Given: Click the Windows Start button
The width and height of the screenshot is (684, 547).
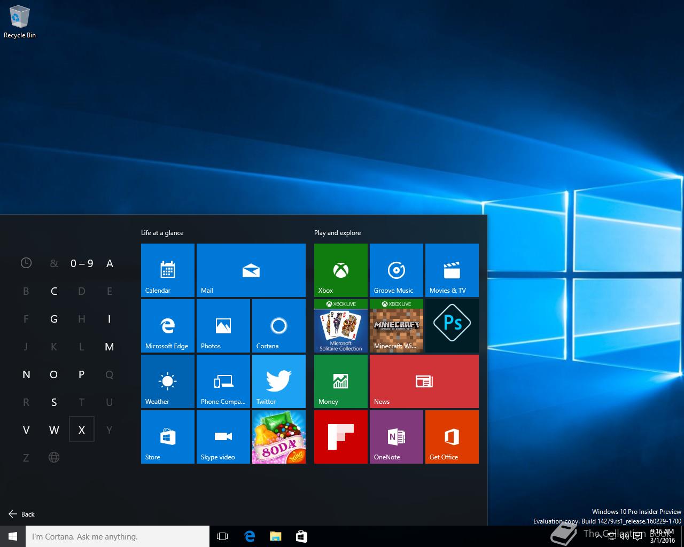Looking at the screenshot, I should click(13, 536).
